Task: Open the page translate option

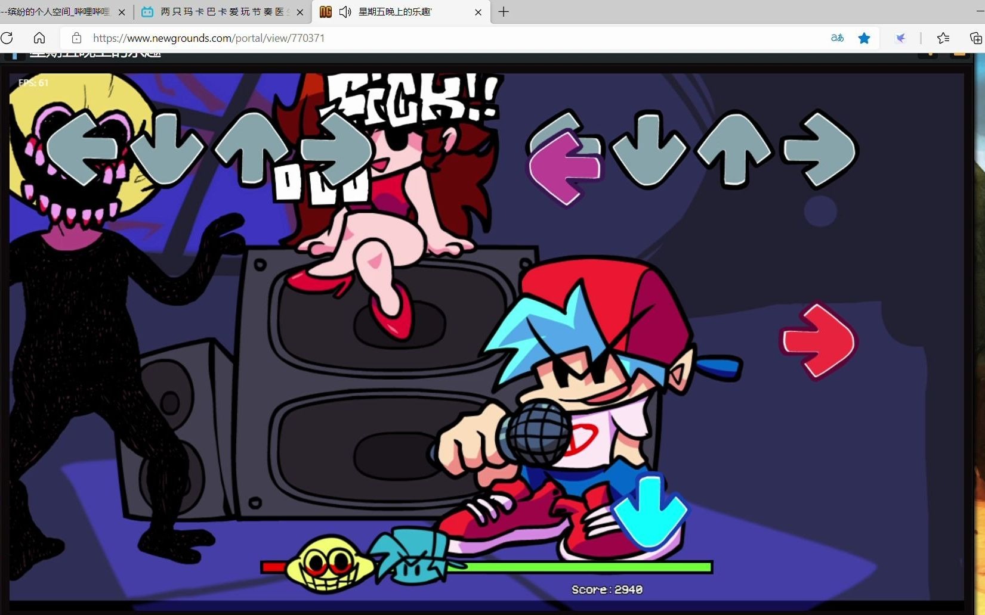Action: pyautogui.click(x=837, y=38)
